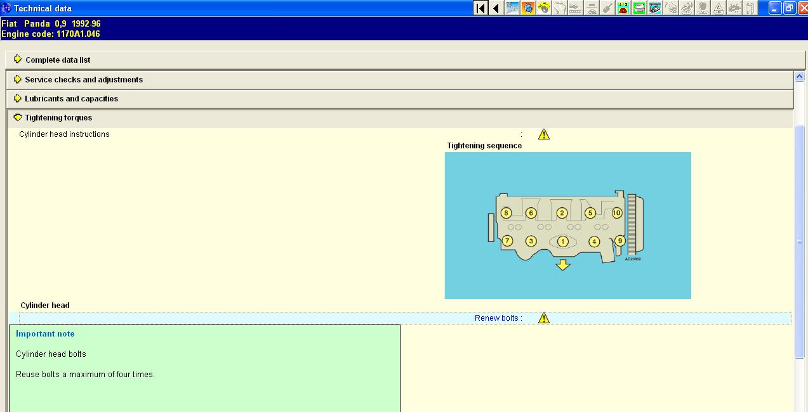
Task: Enlarge the tightening sequence diagram
Action: pos(567,225)
